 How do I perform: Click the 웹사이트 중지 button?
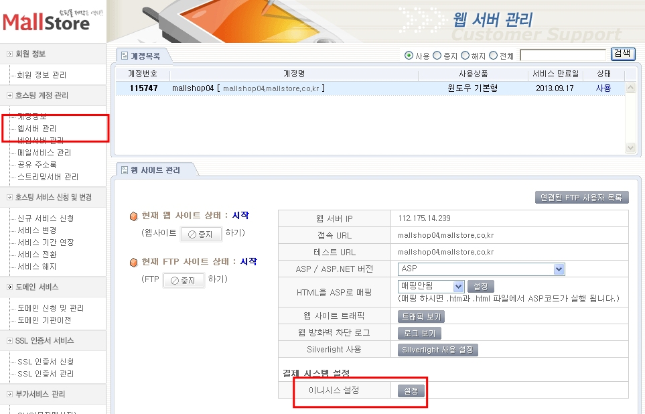click(201, 234)
